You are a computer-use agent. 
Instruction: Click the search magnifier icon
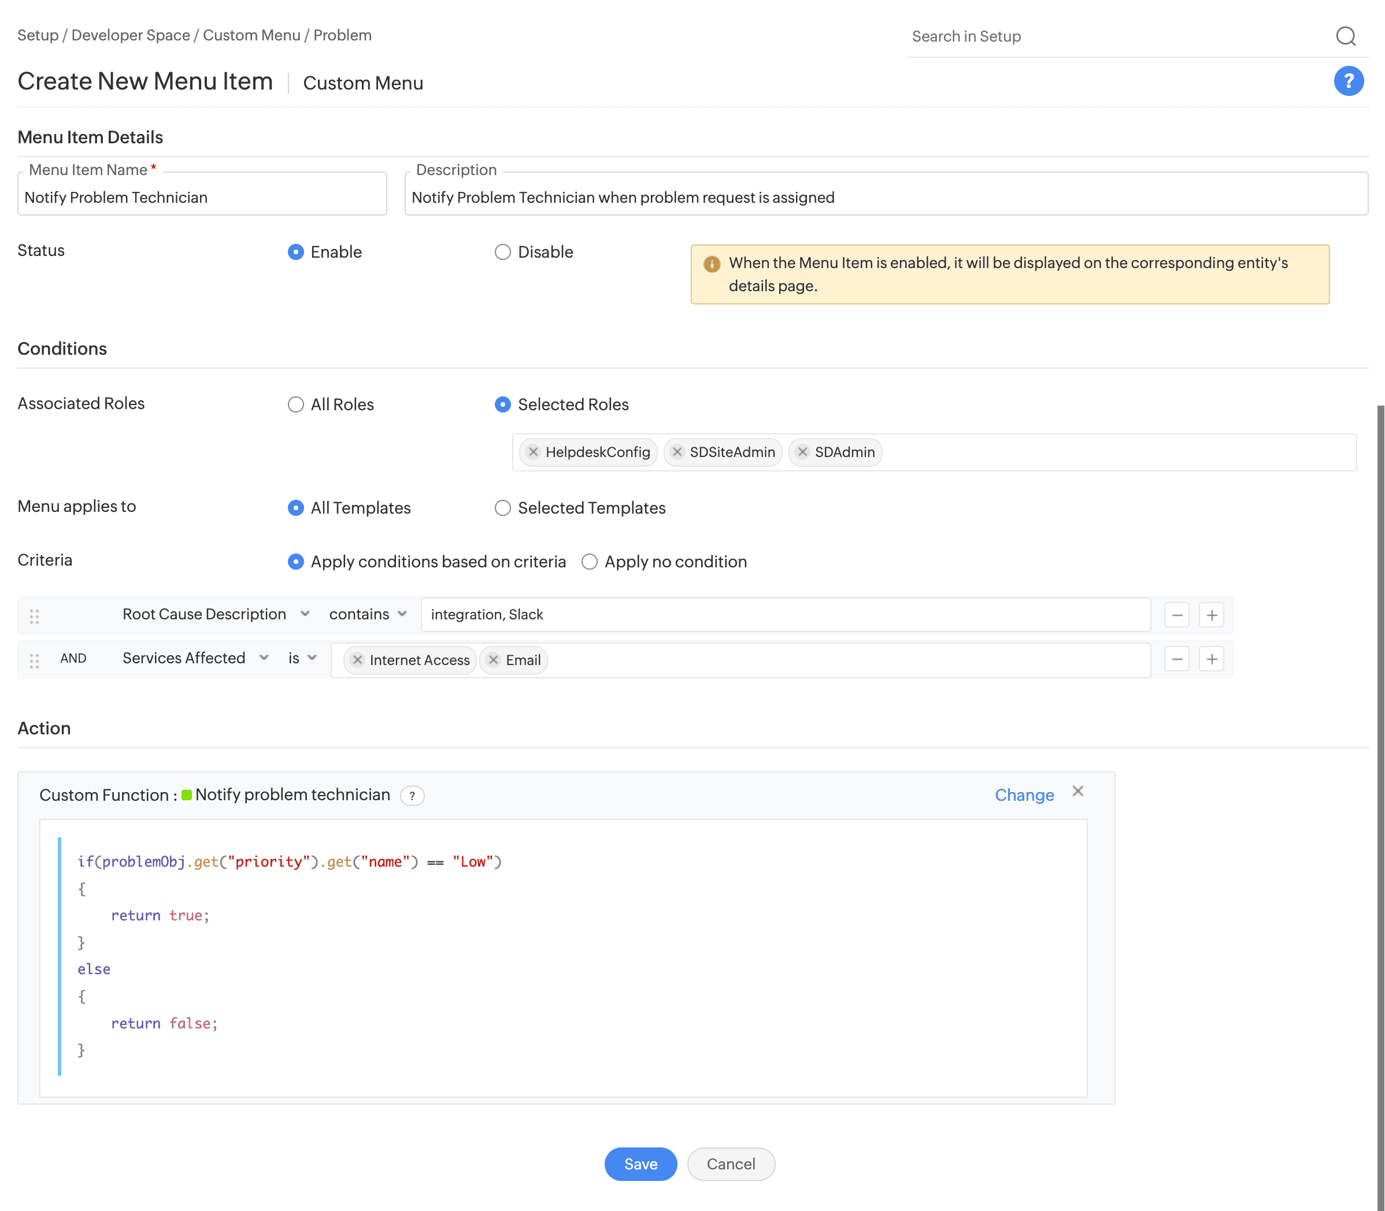(x=1345, y=36)
